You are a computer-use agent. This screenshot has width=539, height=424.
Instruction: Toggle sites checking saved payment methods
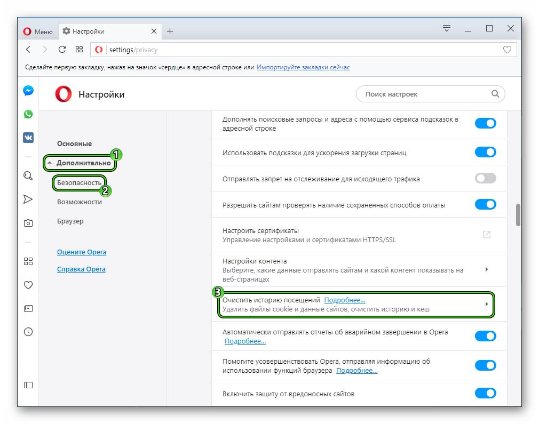tap(486, 204)
